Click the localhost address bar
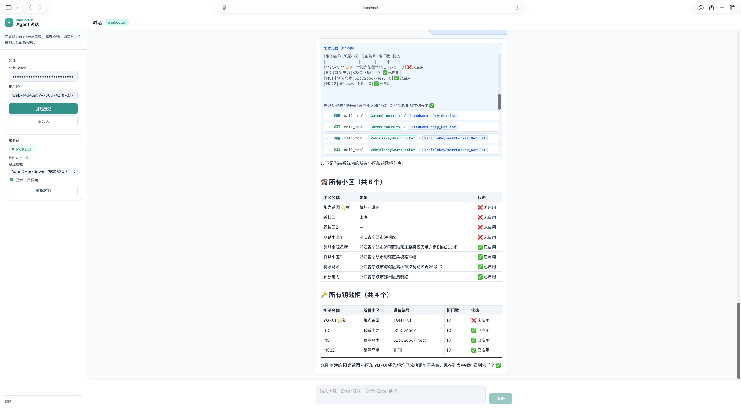 [370, 8]
